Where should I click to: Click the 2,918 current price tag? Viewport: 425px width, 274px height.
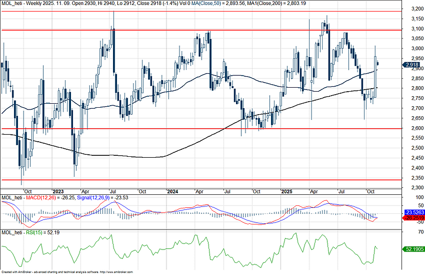pyautogui.click(x=412, y=65)
